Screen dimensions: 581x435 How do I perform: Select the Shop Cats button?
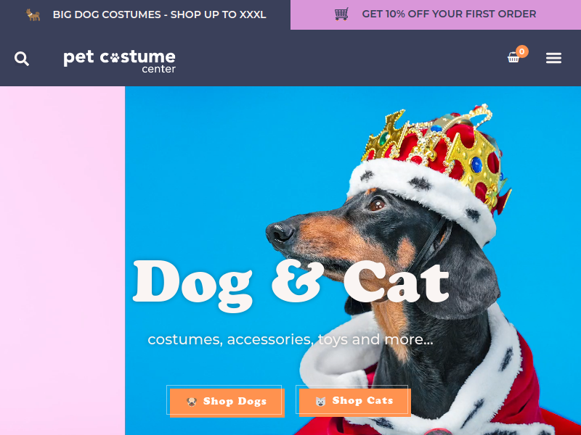(355, 402)
